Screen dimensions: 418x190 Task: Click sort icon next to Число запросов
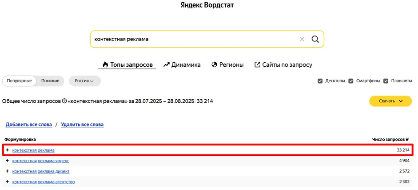(x=407, y=140)
